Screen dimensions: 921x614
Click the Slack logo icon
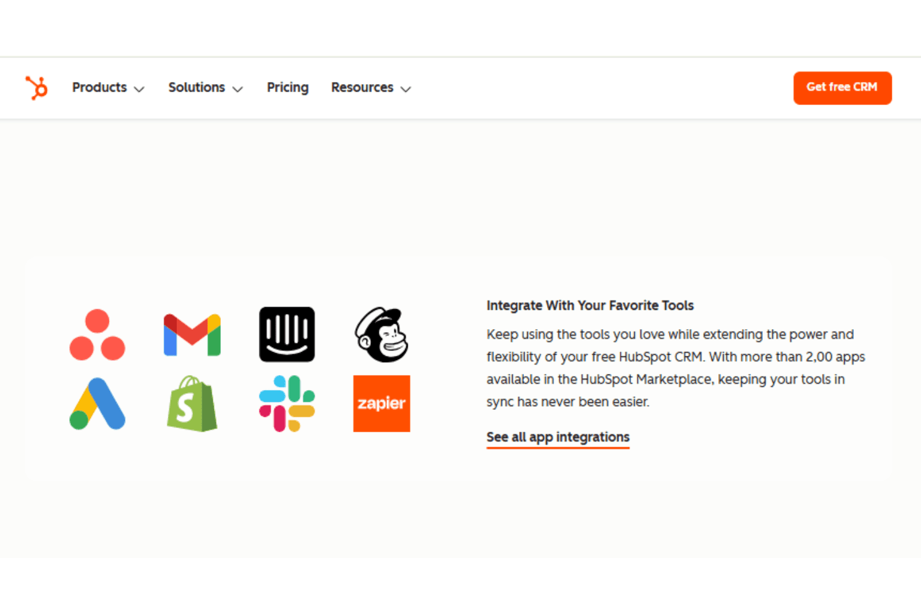click(x=287, y=404)
